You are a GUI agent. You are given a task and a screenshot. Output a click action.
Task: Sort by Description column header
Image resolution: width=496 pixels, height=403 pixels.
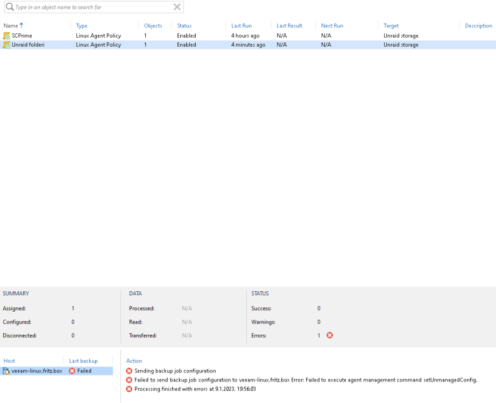(x=479, y=26)
